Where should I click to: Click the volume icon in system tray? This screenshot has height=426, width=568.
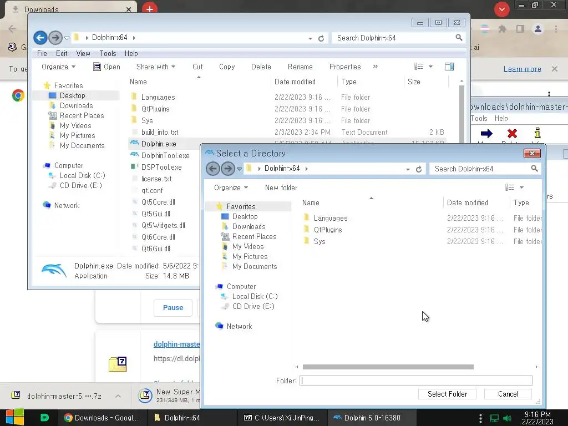pyautogui.click(x=507, y=418)
